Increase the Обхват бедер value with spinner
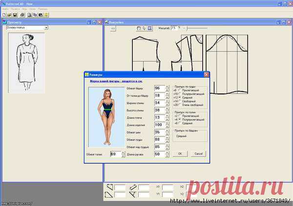 click(167, 87)
